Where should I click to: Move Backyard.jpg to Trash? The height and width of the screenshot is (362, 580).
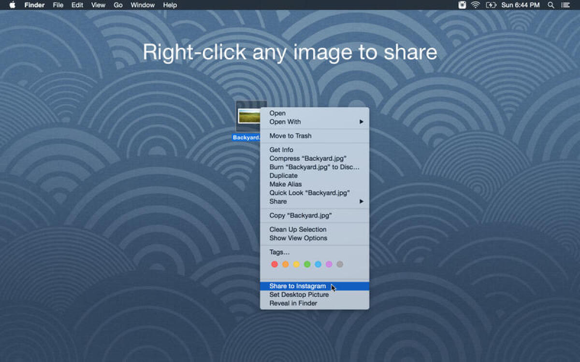(x=290, y=136)
